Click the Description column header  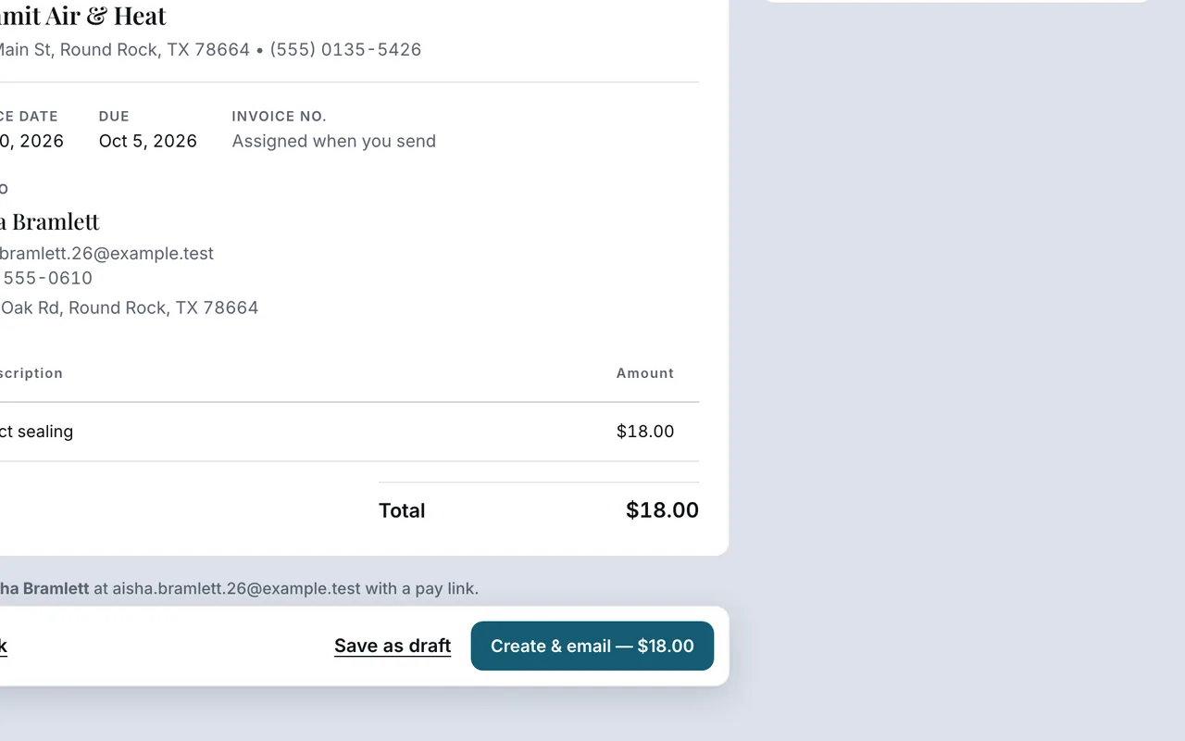coord(31,373)
